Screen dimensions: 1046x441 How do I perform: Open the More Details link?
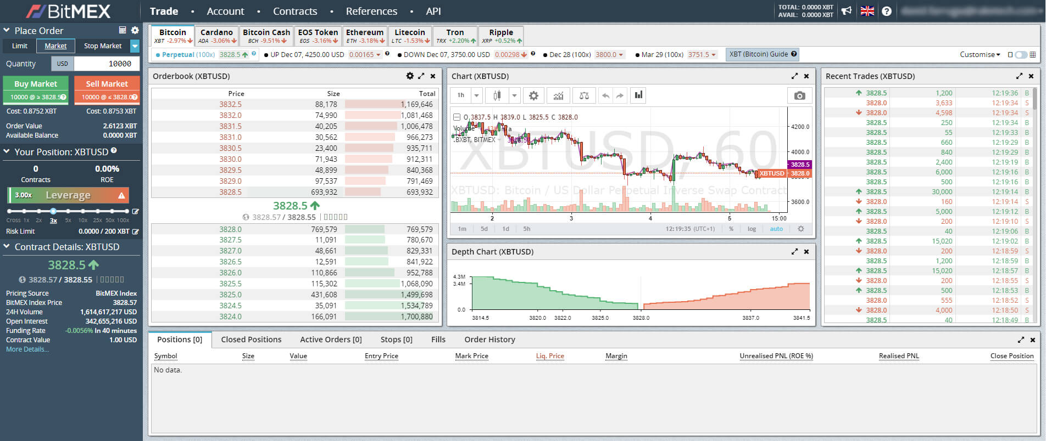[x=27, y=349]
